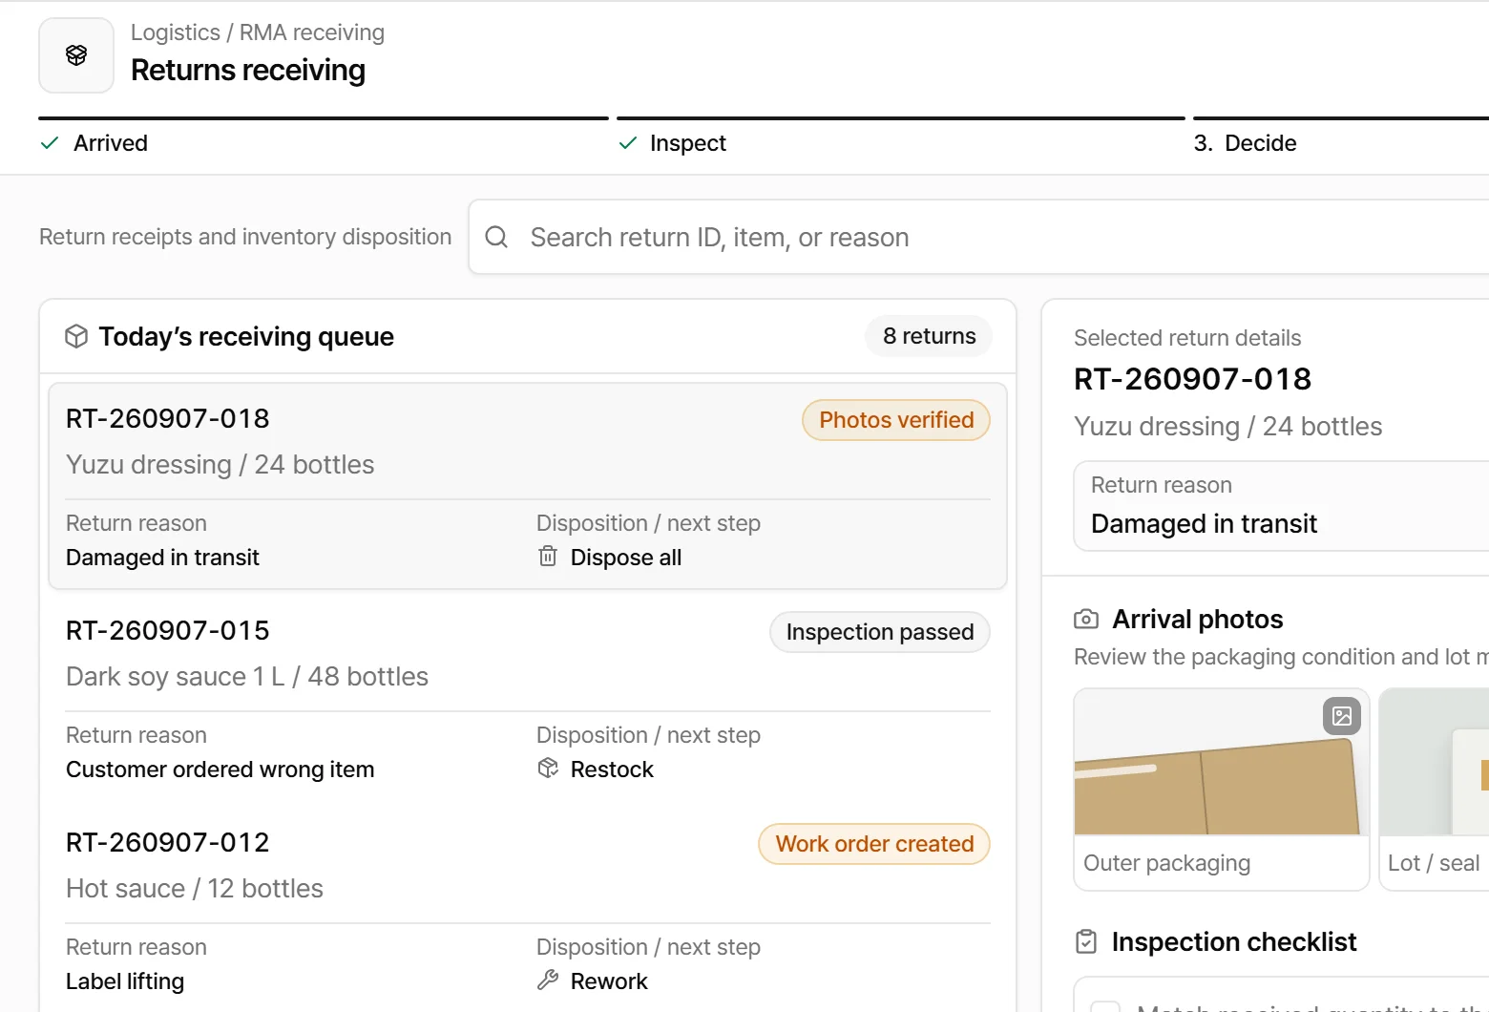Click Damaged in transit in selected return details

[1204, 523]
